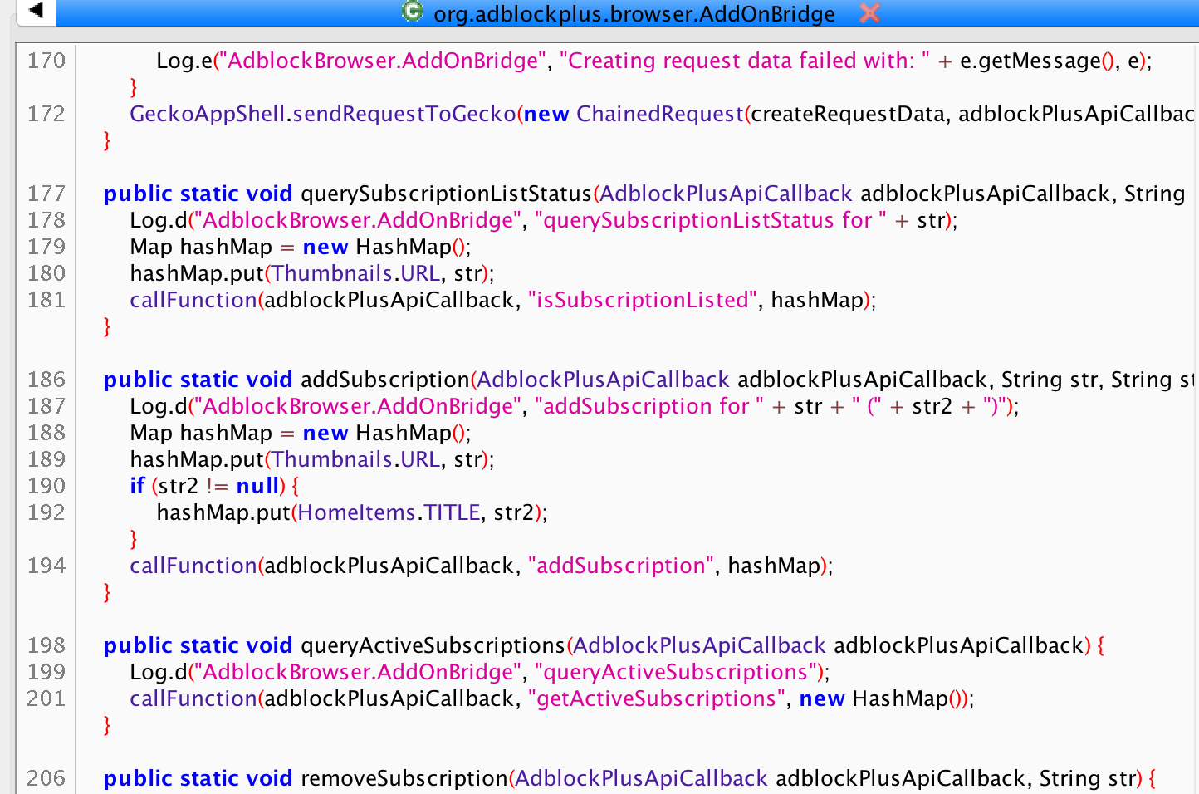1199x794 pixels.
Task: Click the removeSubscription method name
Action: pos(404,778)
